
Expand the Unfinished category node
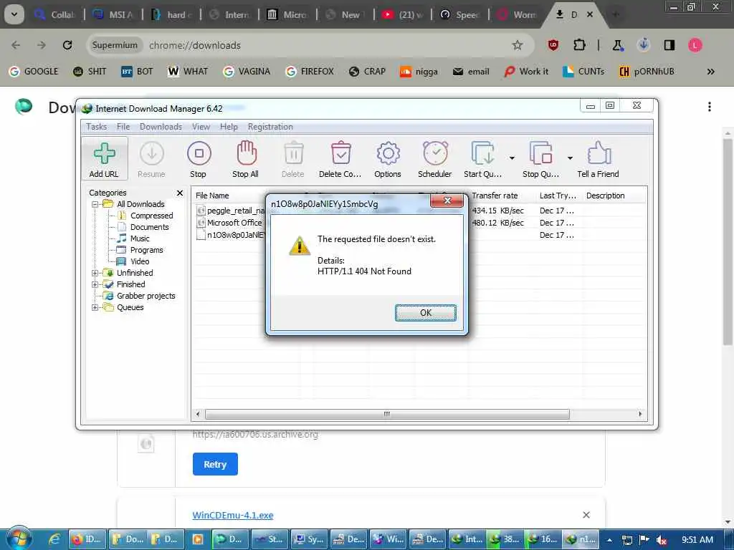coord(95,273)
